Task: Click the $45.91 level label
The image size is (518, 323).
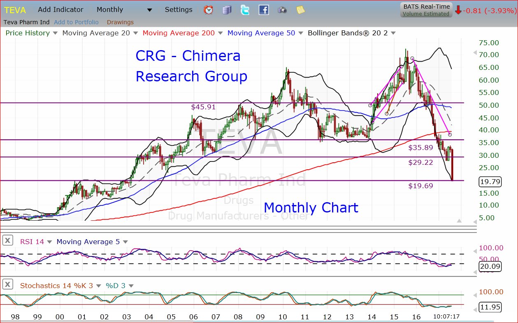Action: 203,107
